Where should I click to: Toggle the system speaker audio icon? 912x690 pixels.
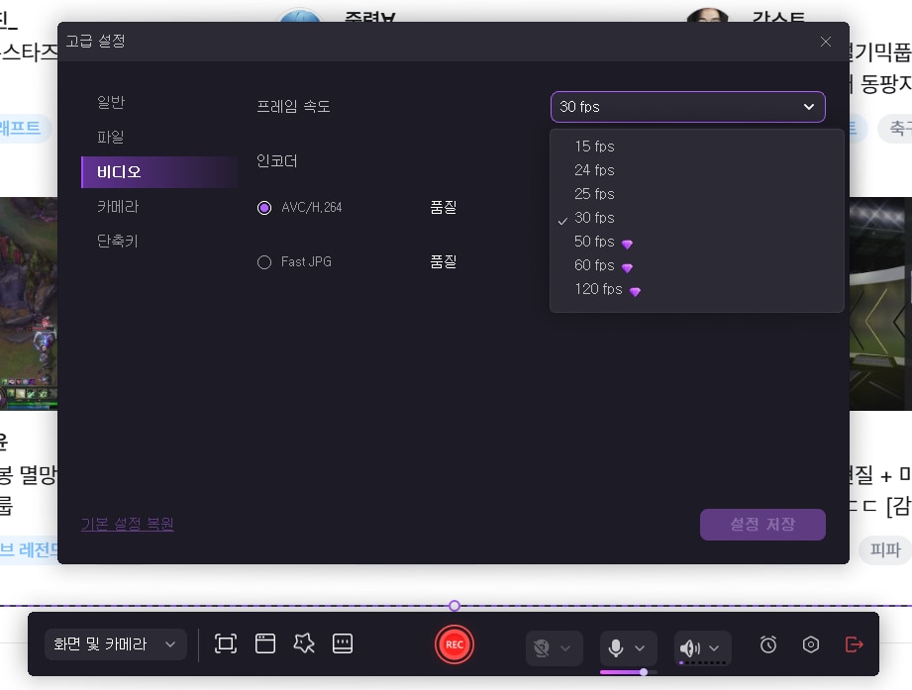[x=690, y=647]
